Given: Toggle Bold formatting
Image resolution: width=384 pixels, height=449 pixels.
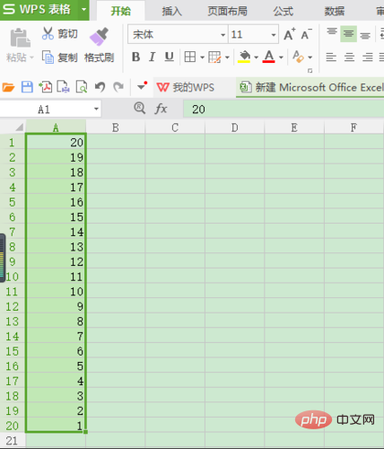Looking at the screenshot, I should pyautogui.click(x=136, y=57).
